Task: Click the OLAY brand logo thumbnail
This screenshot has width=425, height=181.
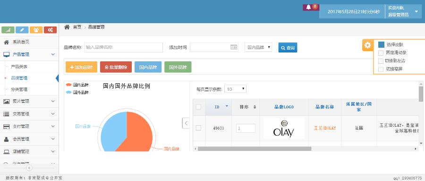Action: point(284,129)
